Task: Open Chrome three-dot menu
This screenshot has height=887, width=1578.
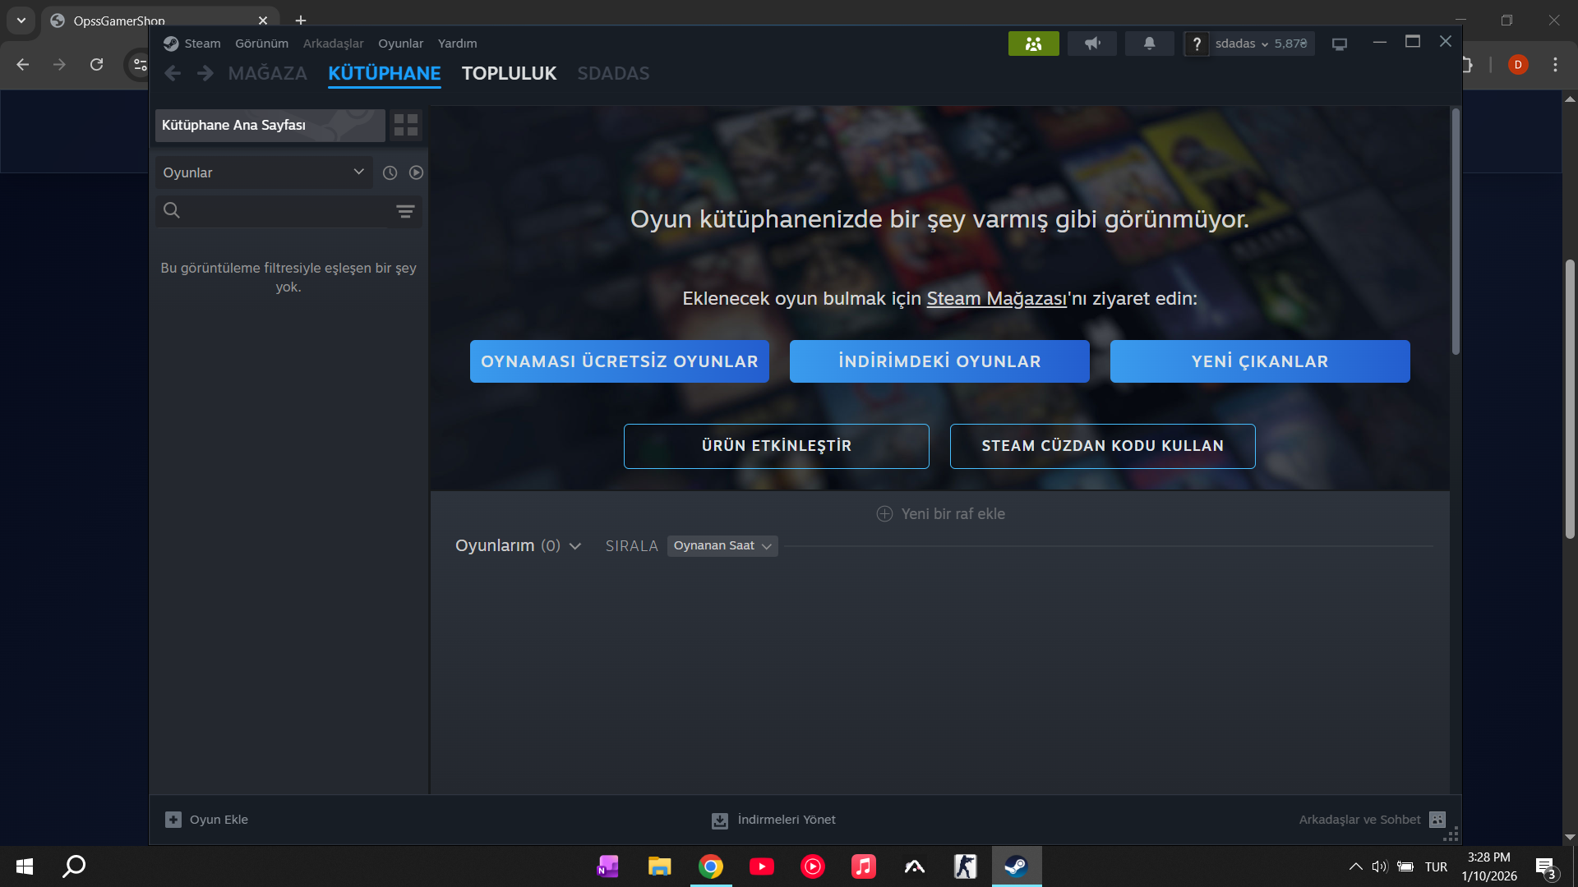Action: point(1555,64)
